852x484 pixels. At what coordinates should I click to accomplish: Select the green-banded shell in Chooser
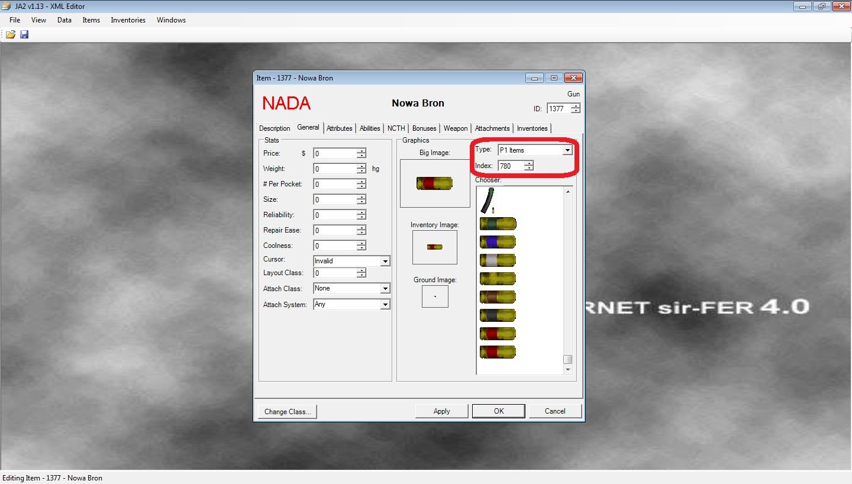click(x=498, y=224)
